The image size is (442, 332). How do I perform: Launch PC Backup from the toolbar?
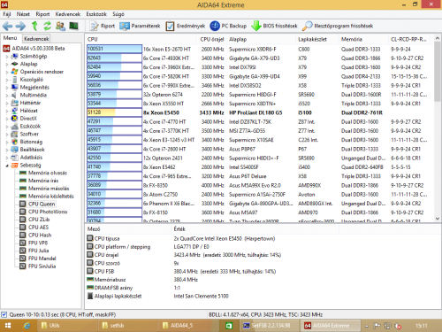(228, 26)
